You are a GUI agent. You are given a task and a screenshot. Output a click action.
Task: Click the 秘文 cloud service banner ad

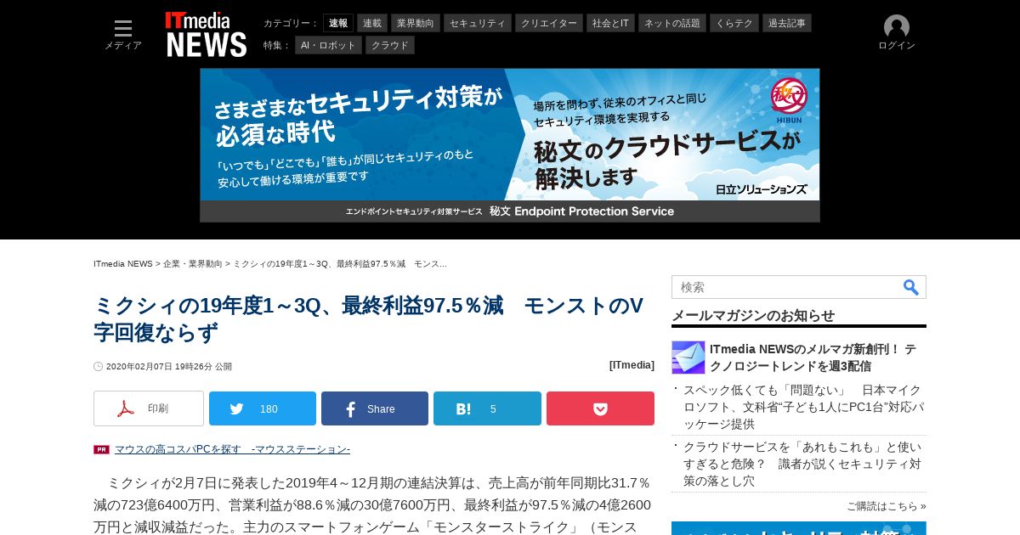[510, 145]
